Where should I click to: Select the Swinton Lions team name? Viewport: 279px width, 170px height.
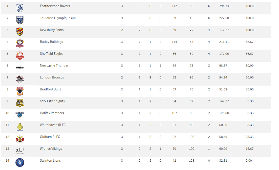point(50,161)
